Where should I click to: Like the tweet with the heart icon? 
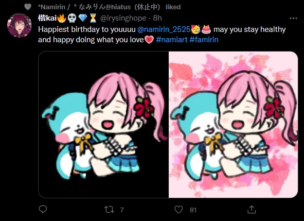coord(178,210)
